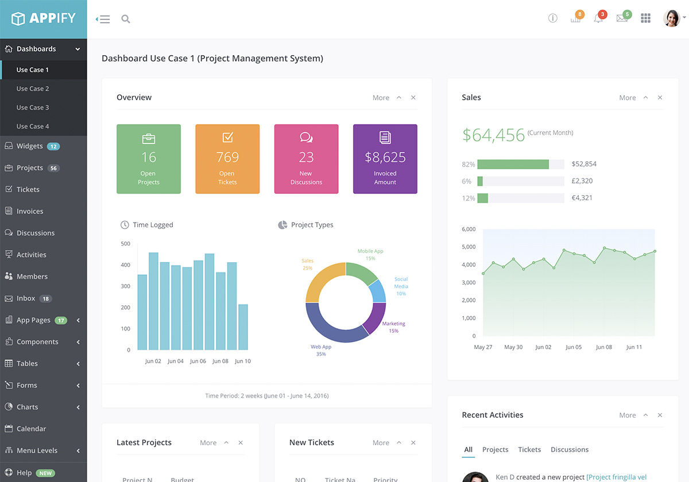Open the notifications bell icon
Viewport: 689px width, 482px height.
coord(598,19)
